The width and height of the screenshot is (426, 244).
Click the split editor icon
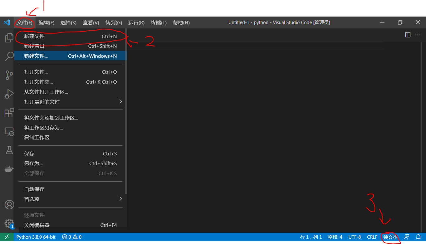(x=408, y=35)
